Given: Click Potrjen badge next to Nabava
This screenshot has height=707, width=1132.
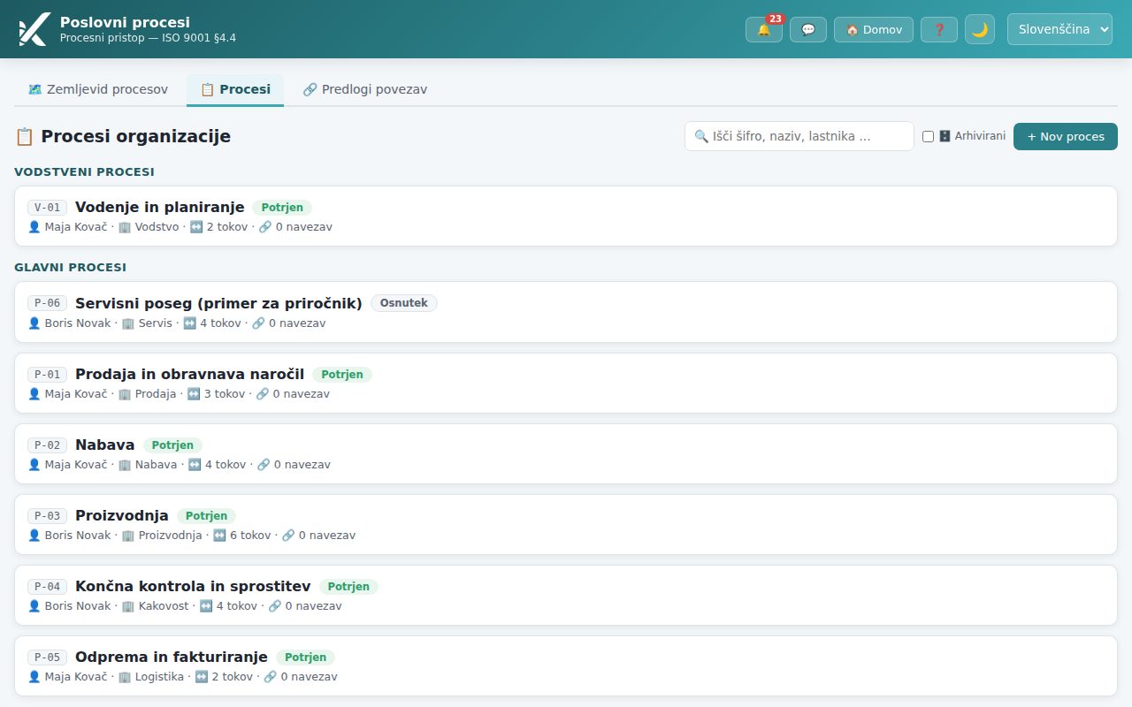Looking at the screenshot, I should coord(172,445).
